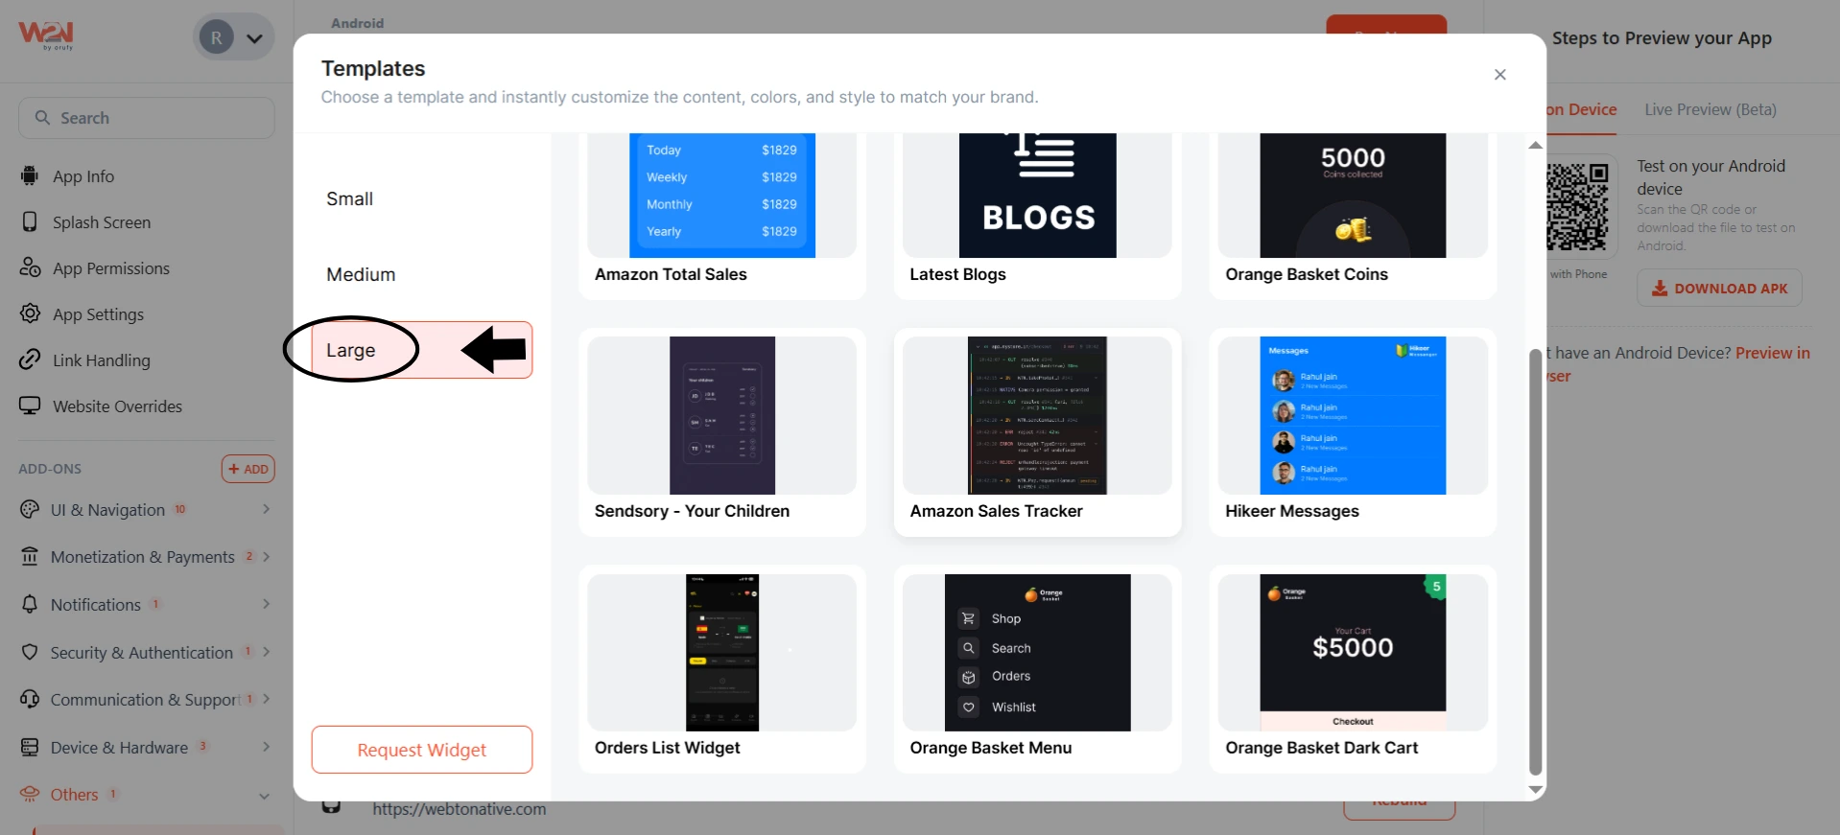1840x835 pixels.
Task: Click the scrollbar up arrow in Templates
Action: (1536, 146)
